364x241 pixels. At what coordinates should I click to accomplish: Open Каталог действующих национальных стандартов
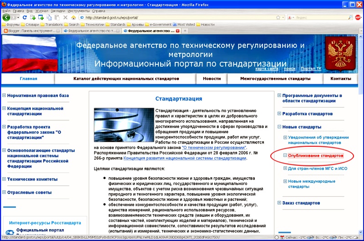[x=126, y=78]
